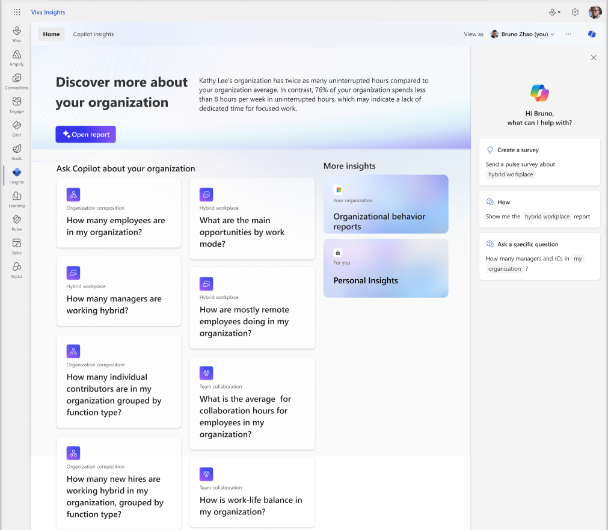Open the Personal Insights card
This screenshot has height=530, width=608.
click(385, 268)
